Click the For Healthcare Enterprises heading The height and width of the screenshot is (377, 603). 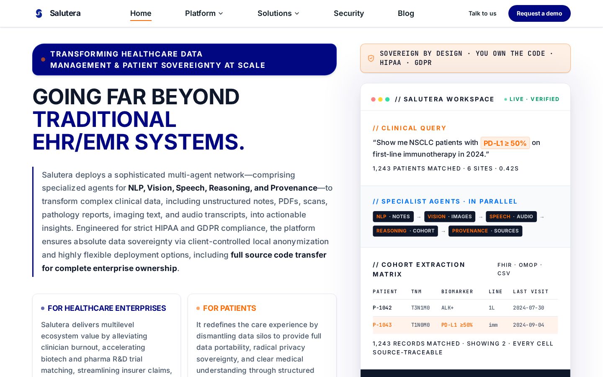pos(107,308)
